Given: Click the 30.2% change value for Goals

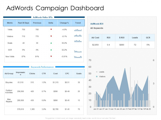Looking at the screenshot, I should pyautogui.click(x=64, y=43).
